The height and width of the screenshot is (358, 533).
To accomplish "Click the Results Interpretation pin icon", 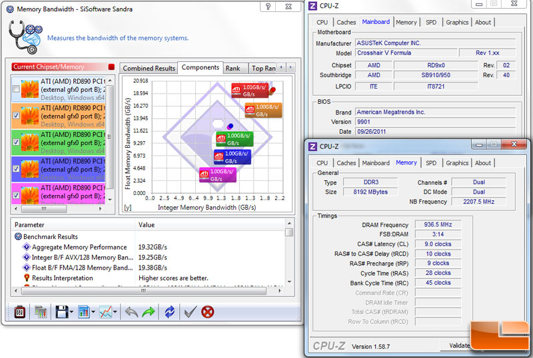I will (27, 278).
